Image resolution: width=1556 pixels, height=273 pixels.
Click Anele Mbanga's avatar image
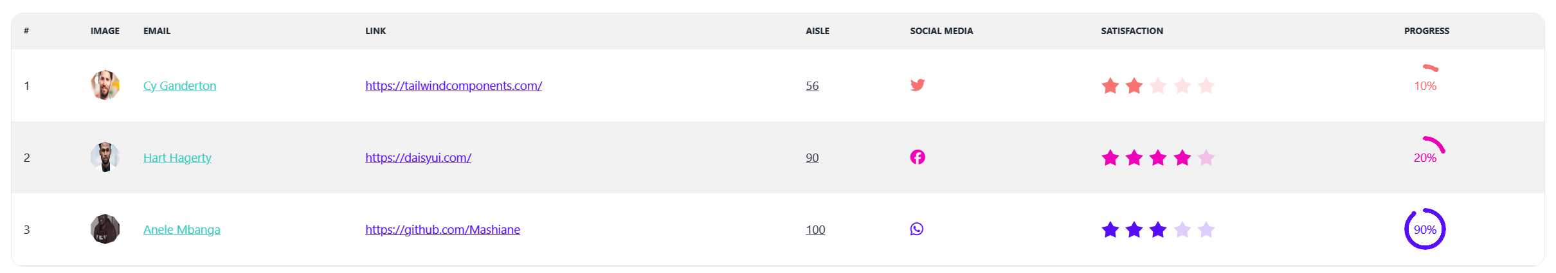pyautogui.click(x=105, y=229)
